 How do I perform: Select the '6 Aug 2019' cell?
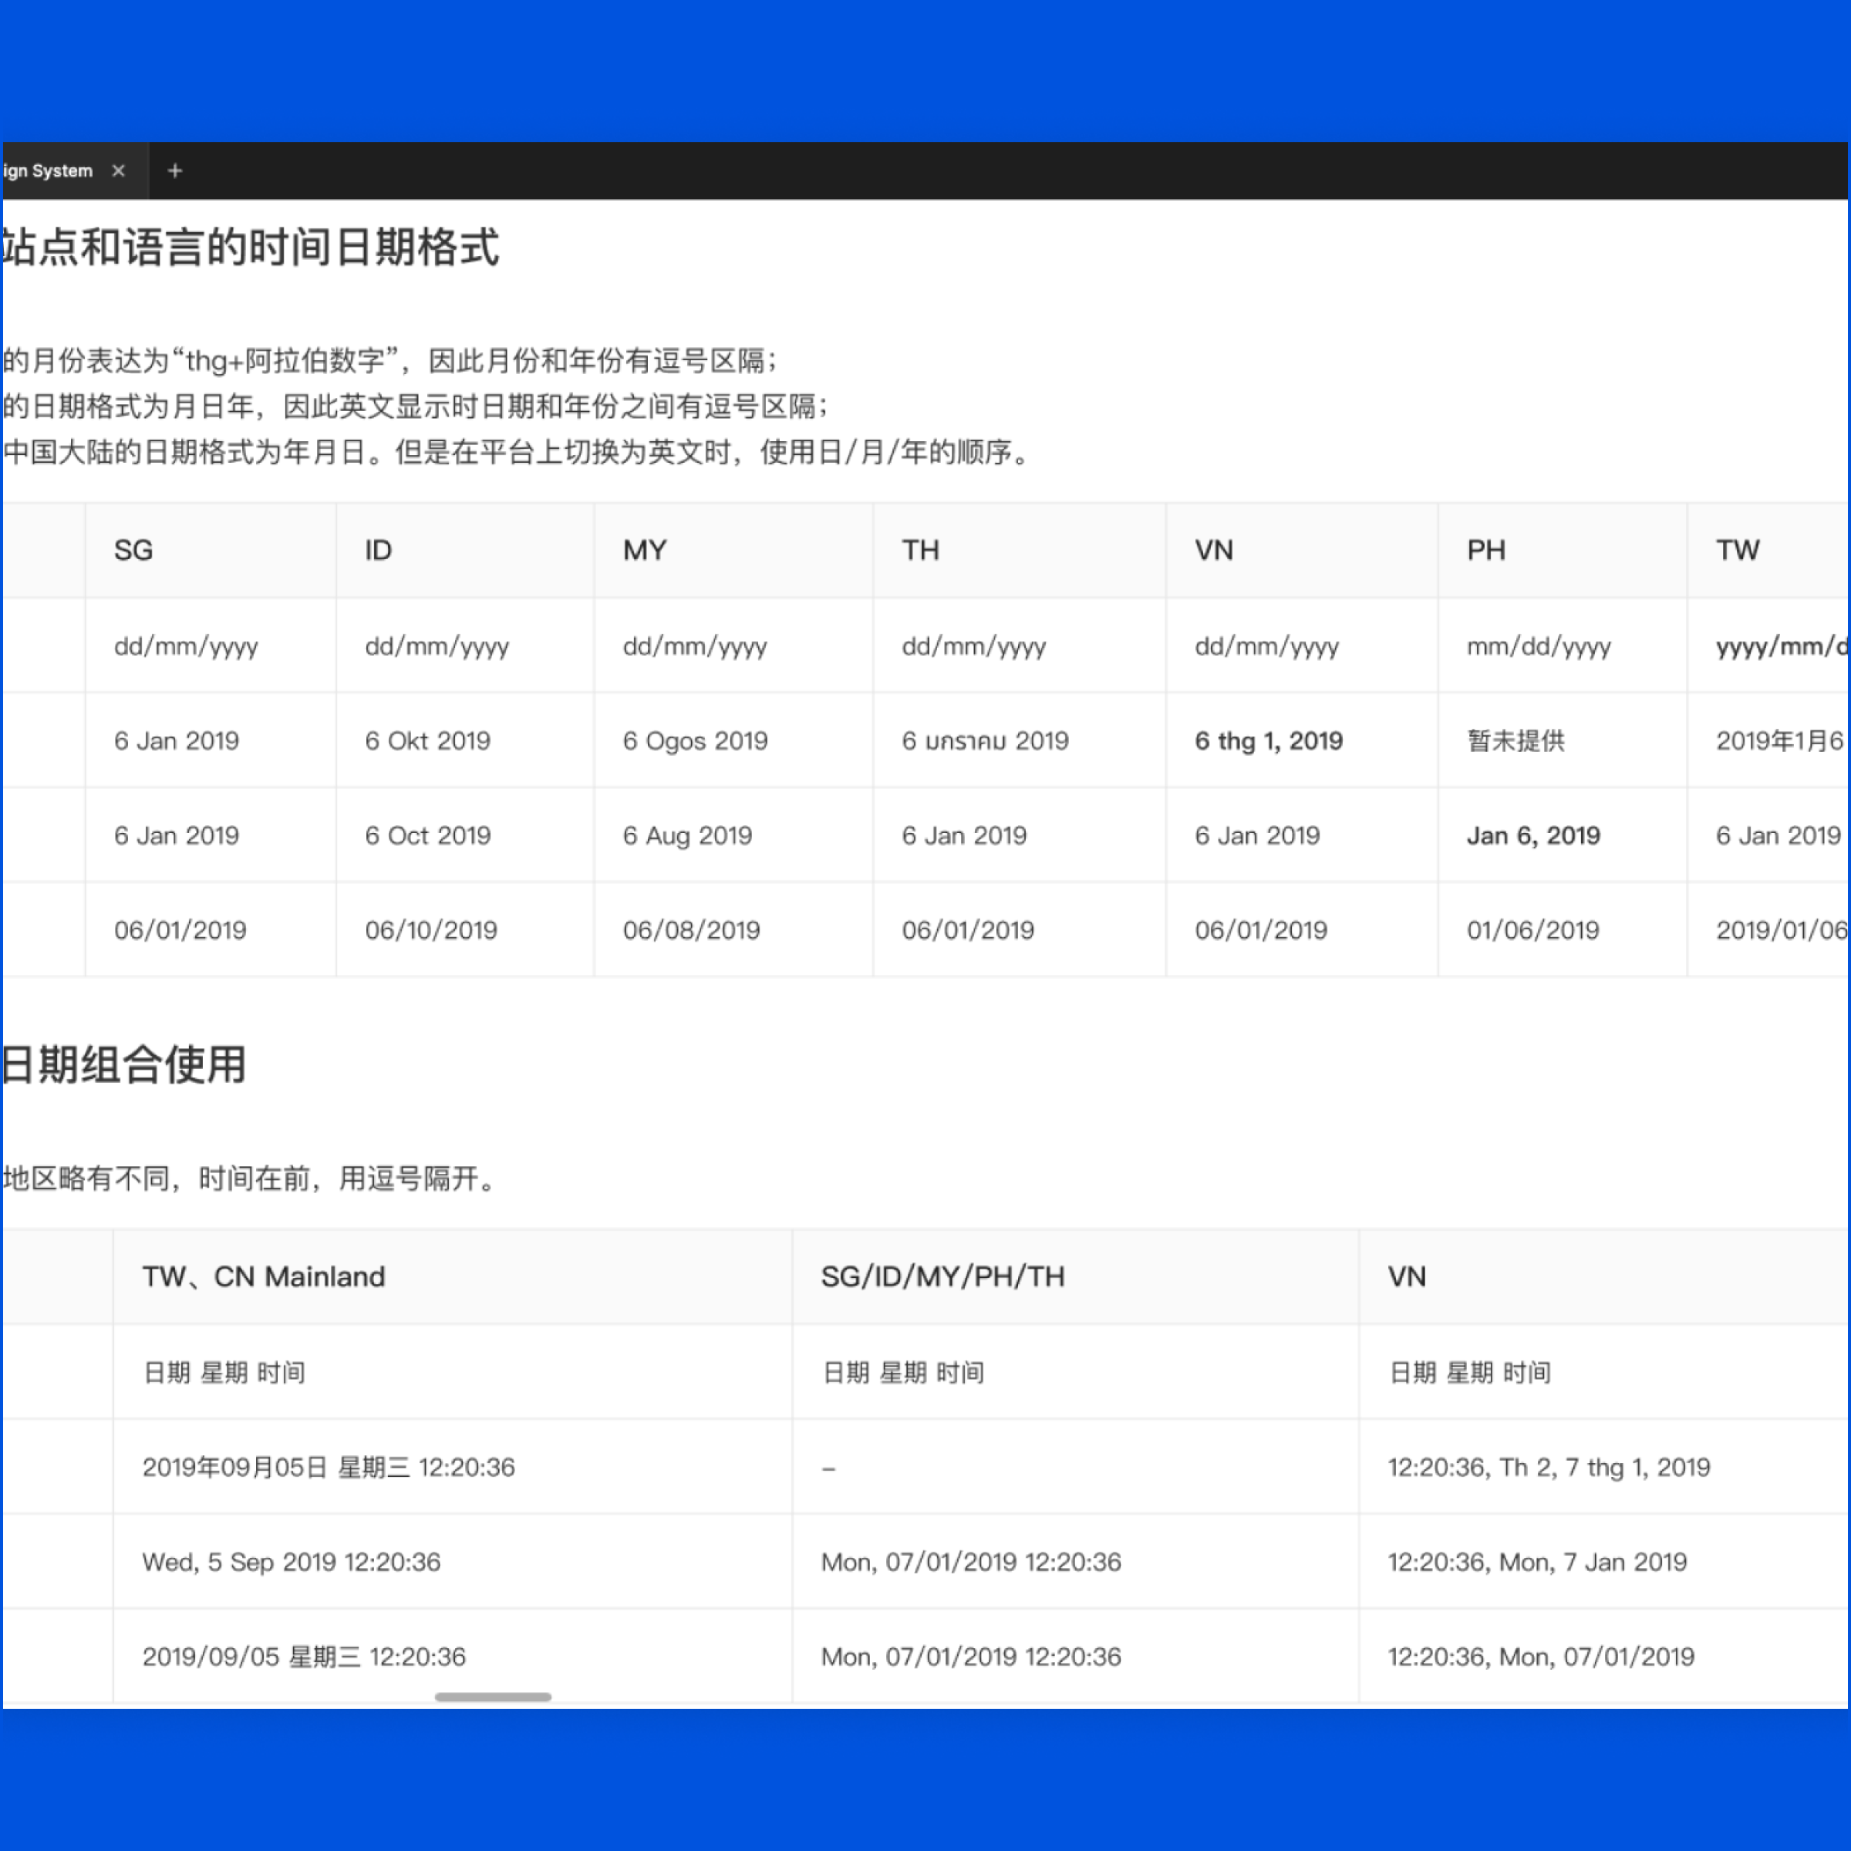[733, 835]
